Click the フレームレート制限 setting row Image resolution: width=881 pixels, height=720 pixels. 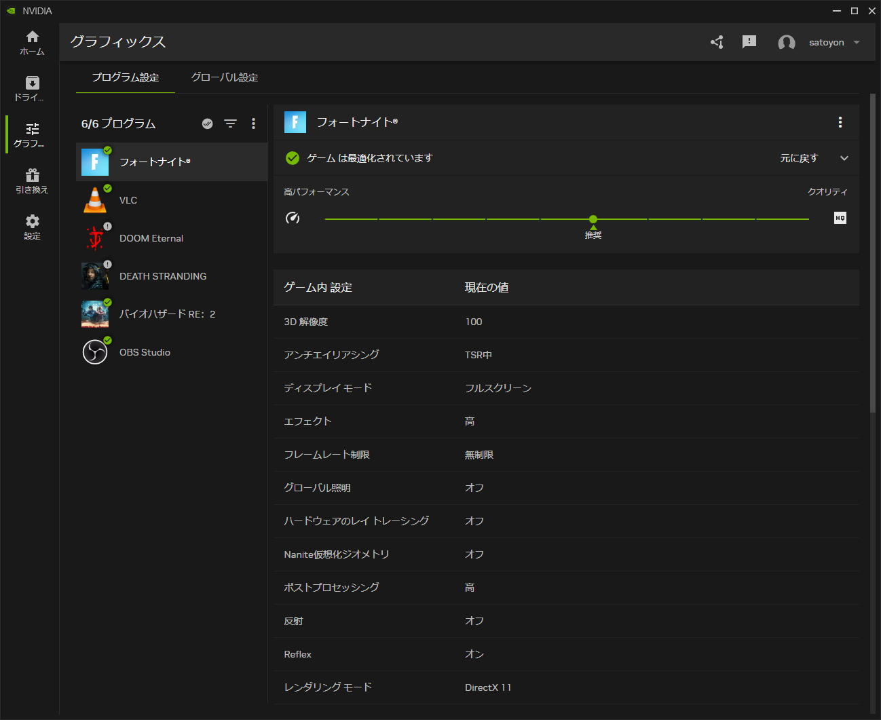click(566, 455)
